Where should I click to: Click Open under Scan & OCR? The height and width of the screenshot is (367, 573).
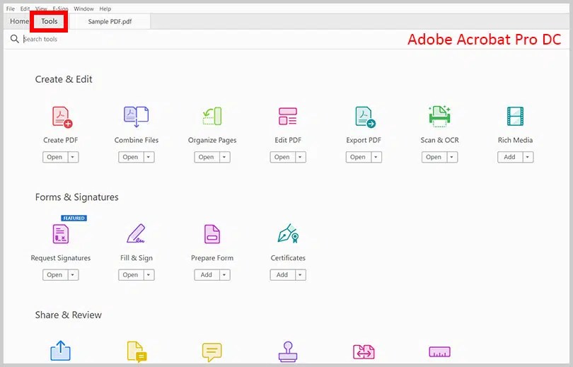(434, 157)
